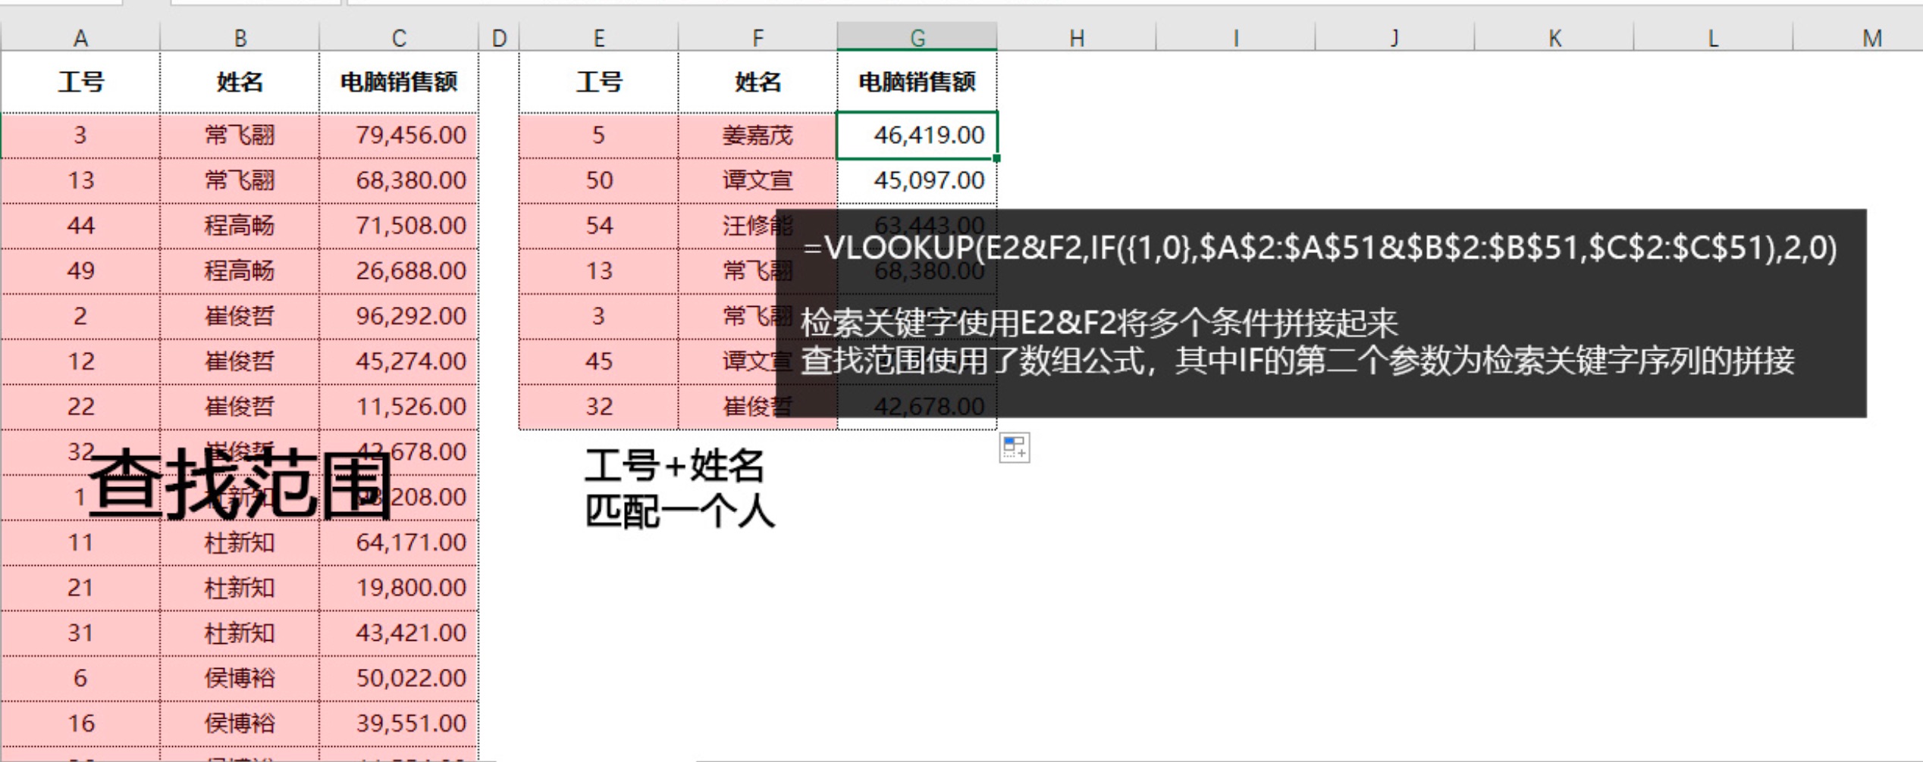This screenshot has height=762, width=1923.
Task: Select cell 姜嘉茂 in column F
Action: 758,136
